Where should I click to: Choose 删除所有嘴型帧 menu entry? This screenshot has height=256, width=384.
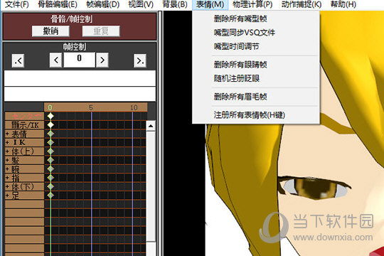[256, 18]
